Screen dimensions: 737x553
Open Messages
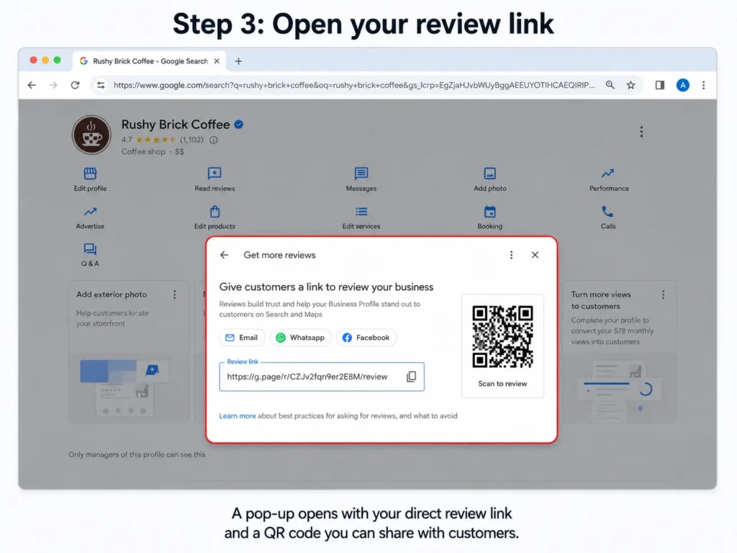361,179
